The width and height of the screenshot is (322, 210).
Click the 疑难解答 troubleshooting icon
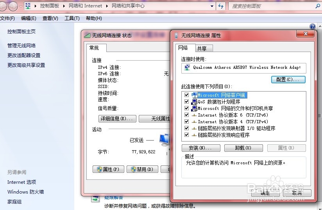(x=95, y=198)
